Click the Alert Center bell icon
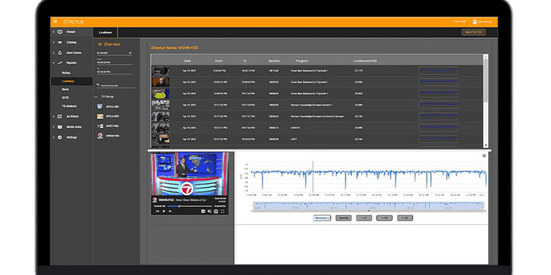The width and height of the screenshot is (551, 275). [x=60, y=53]
